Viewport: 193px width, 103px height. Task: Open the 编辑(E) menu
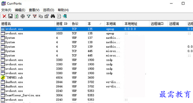pos(20,10)
